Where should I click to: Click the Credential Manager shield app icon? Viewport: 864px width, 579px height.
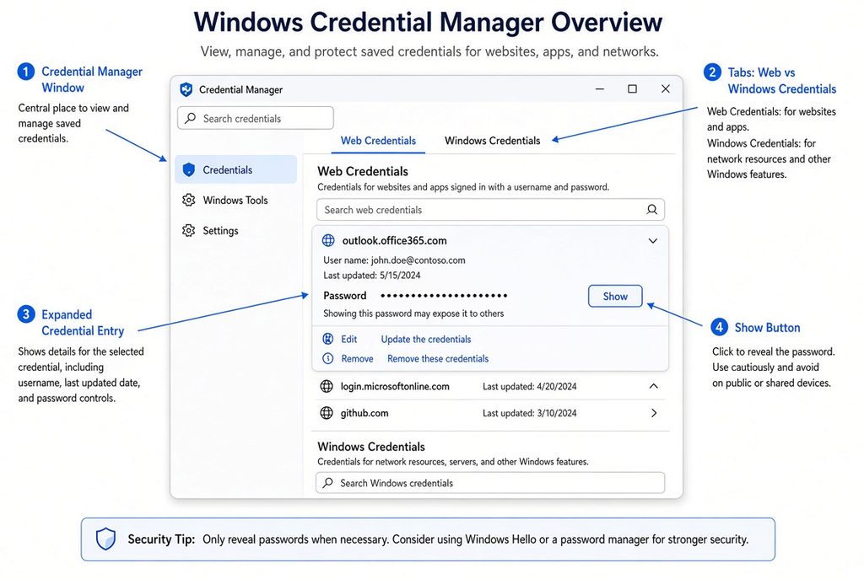pyautogui.click(x=186, y=89)
